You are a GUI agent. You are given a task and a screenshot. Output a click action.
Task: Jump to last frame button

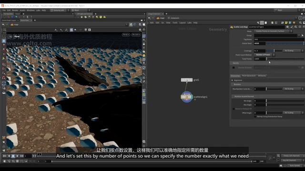click(x=21, y=156)
